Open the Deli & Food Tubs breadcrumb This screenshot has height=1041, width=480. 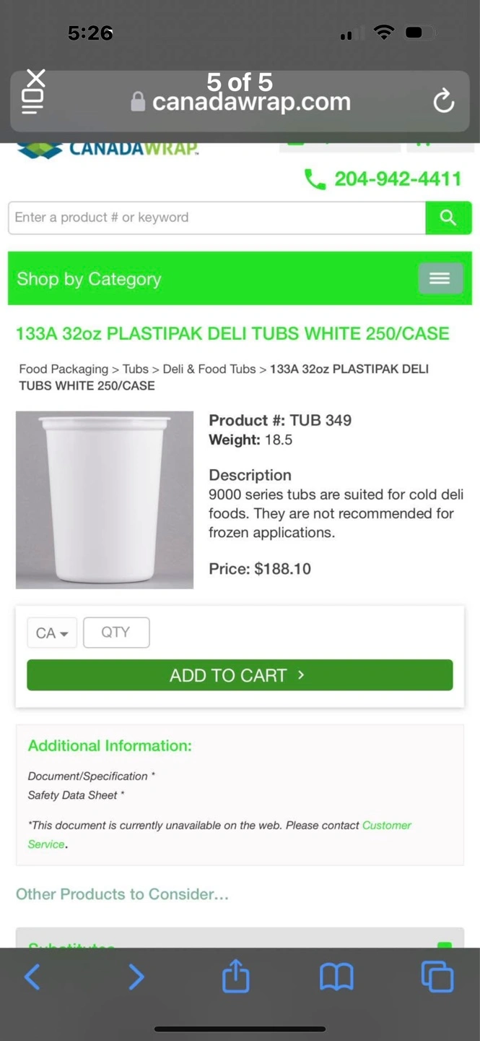[x=209, y=369]
